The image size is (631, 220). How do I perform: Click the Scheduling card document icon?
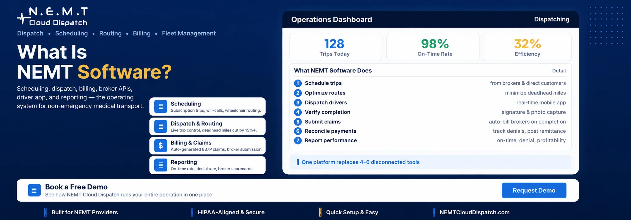(161, 107)
